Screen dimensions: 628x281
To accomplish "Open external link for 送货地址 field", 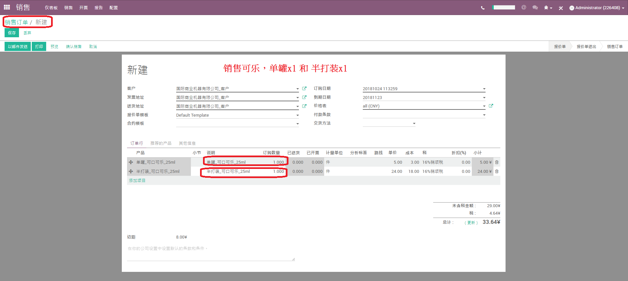I will (x=304, y=106).
